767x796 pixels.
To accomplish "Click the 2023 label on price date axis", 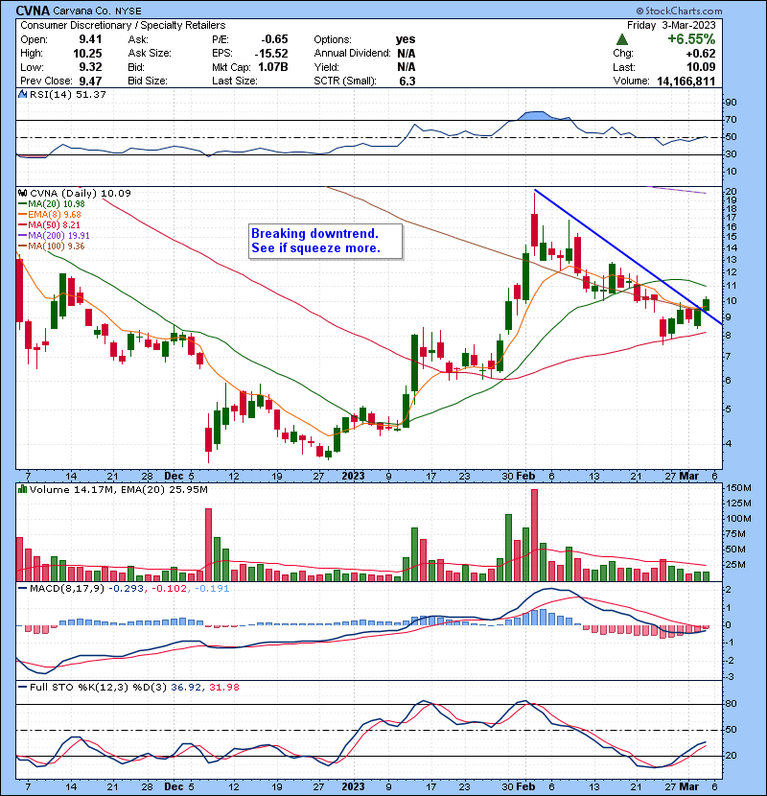I will [353, 477].
